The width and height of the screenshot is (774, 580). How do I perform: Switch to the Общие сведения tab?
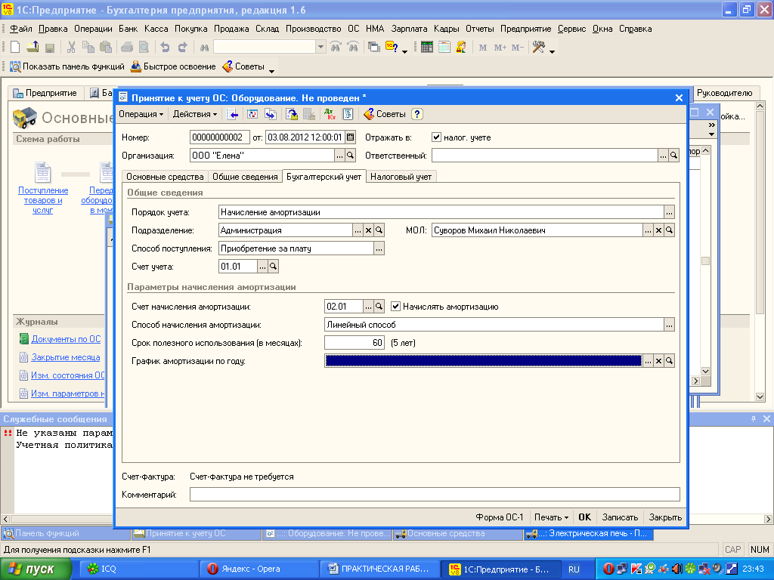click(x=246, y=177)
